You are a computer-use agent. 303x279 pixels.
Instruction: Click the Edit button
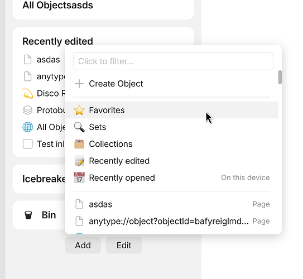tap(124, 245)
